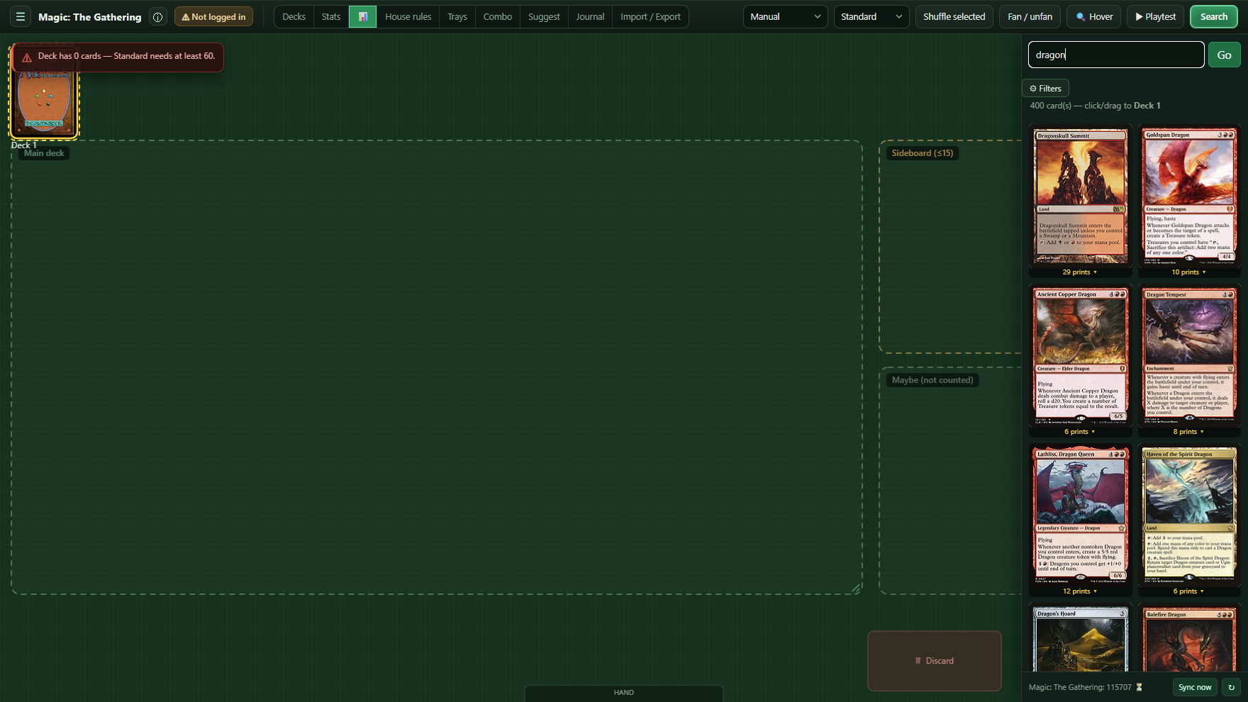The image size is (1248, 702).
Task: Click the resize handle of Main deck zone
Action: click(x=857, y=589)
